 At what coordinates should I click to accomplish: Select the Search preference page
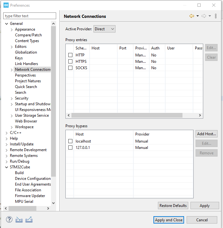point(20,92)
